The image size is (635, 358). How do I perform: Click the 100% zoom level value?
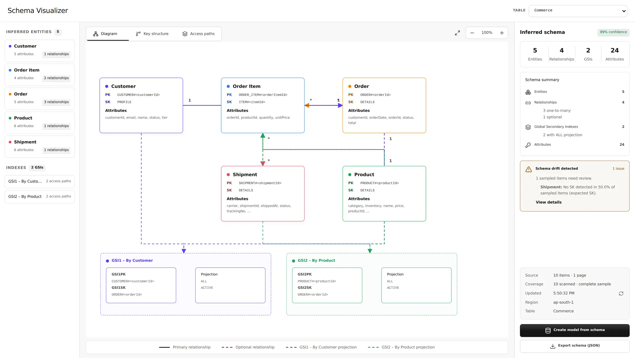pos(487,33)
